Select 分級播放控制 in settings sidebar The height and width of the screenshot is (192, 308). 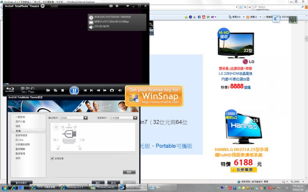22,144
